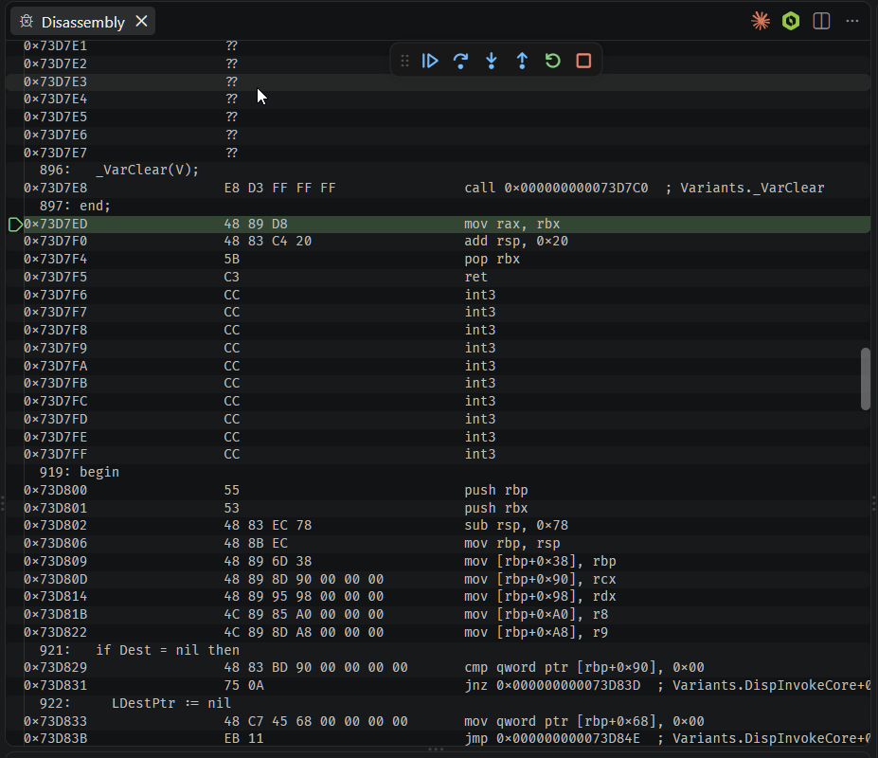Screen dimensions: 878x758
Task: Close the Disassembly tab
Action: point(142,21)
